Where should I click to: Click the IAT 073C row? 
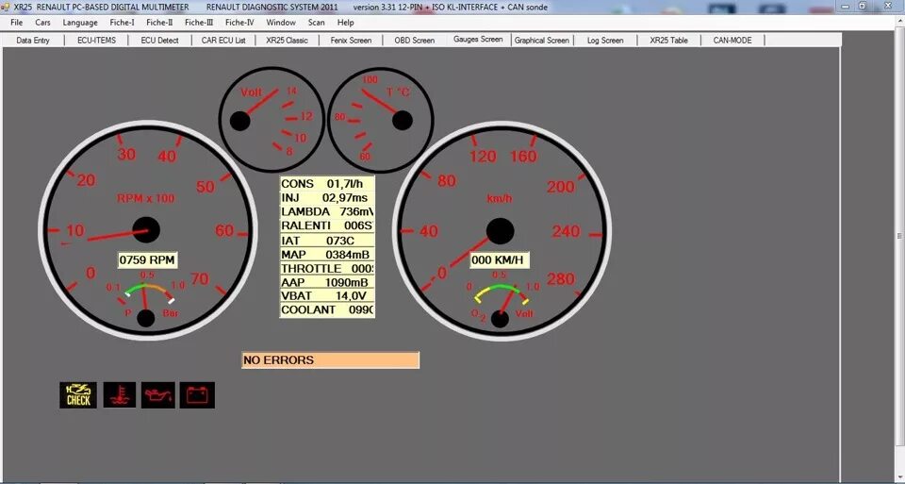coord(327,241)
